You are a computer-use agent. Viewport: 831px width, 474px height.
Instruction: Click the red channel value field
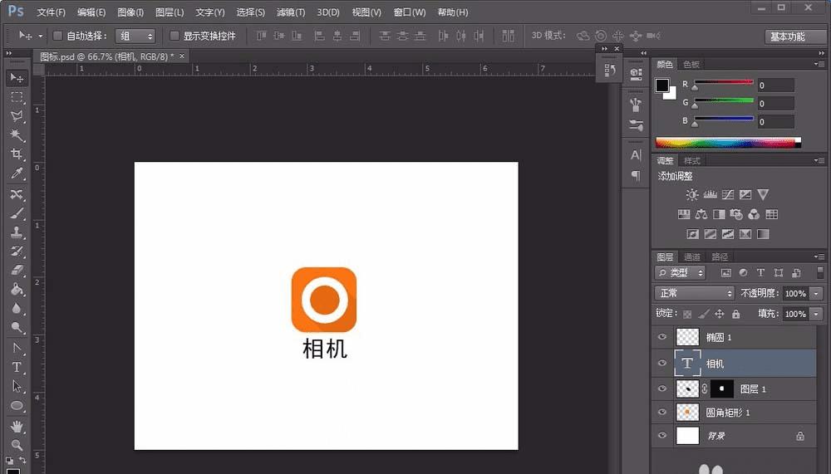coord(774,86)
